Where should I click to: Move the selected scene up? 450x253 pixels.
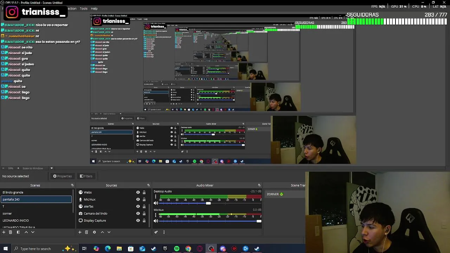tap(26, 232)
